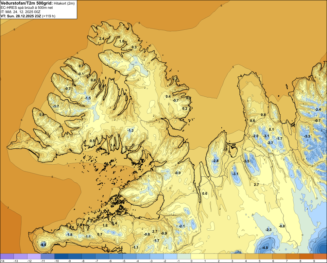Click the "-1.3" temperature value
Viewport: 327px width, 263px height.
130,130
